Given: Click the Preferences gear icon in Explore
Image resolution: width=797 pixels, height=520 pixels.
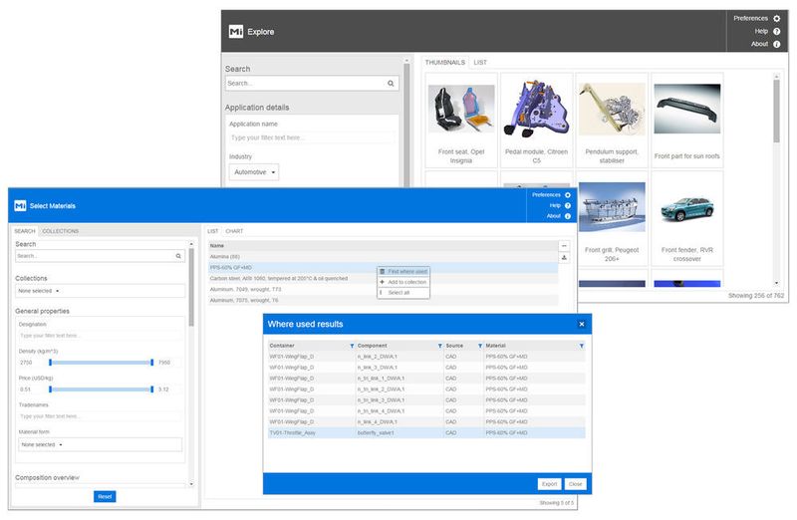Looking at the screenshot, I should click(776, 18).
